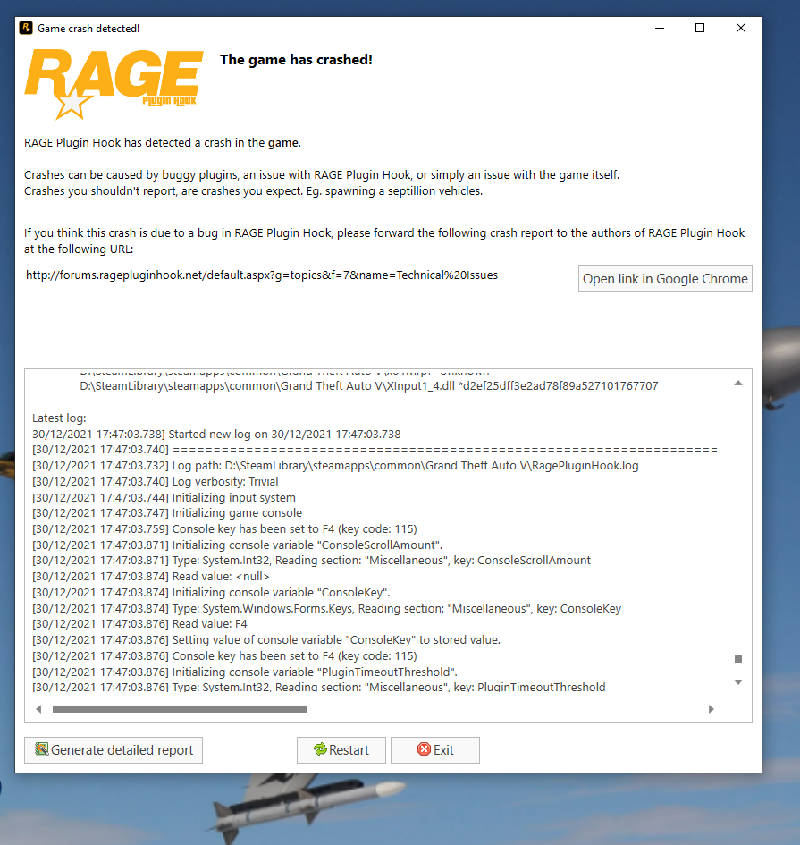Image resolution: width=800 pixels, height=845 pixels.
Task: Click the log's left scroll arrow
Action: [x=38, y=709]
